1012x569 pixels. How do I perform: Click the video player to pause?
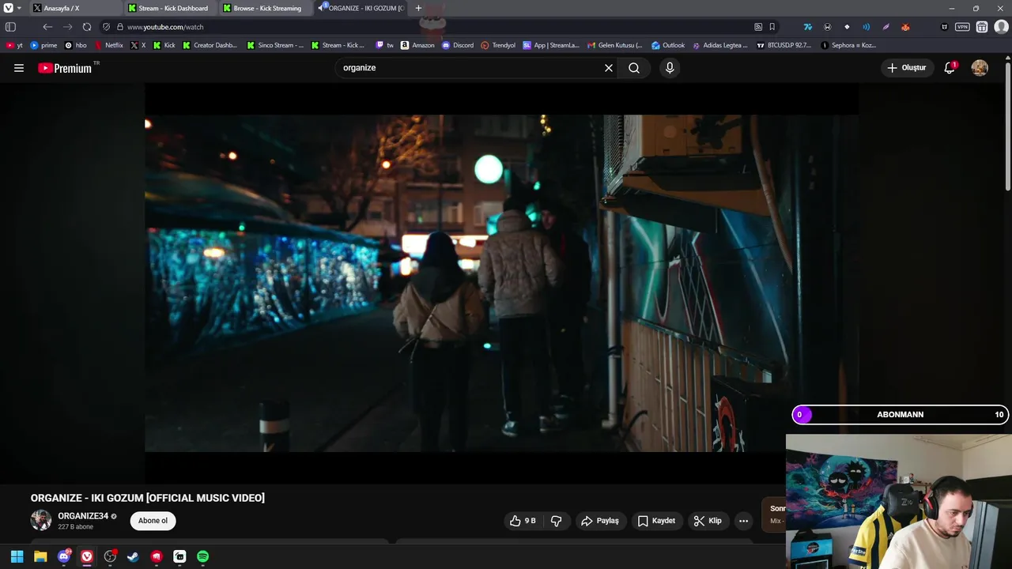[501, 283]
